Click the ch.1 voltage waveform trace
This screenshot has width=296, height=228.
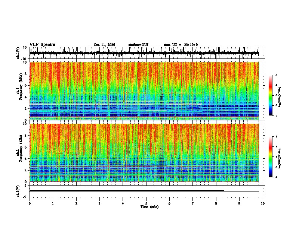pos(144,53)
